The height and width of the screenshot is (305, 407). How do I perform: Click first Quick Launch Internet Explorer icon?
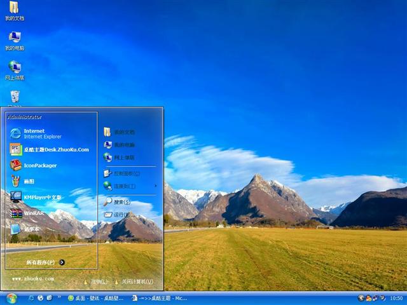pyautogui.click(x=31, y=298)
